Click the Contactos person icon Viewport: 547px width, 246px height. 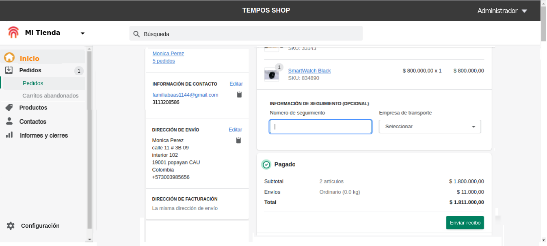[9, 121]
